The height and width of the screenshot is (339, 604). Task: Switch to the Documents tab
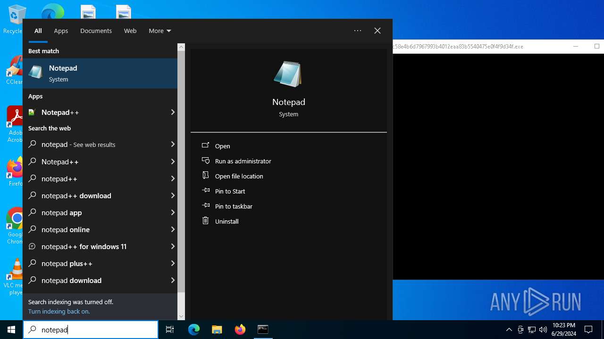tap(96, 31)
